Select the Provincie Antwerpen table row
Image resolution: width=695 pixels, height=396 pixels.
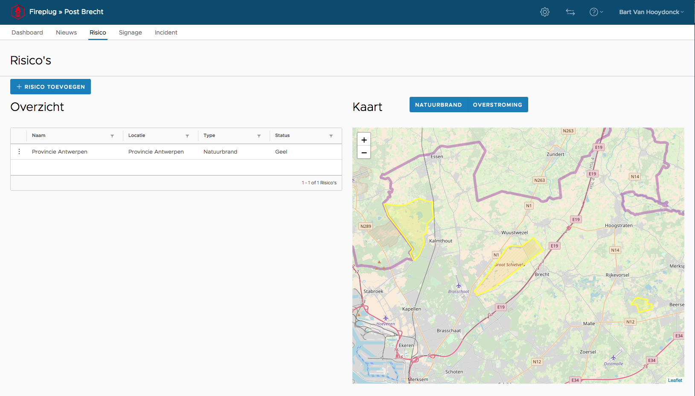(171, 151)
